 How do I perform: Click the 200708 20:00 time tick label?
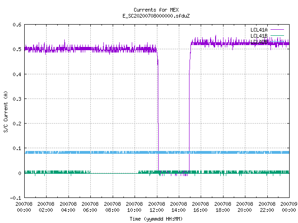(245, 207)
